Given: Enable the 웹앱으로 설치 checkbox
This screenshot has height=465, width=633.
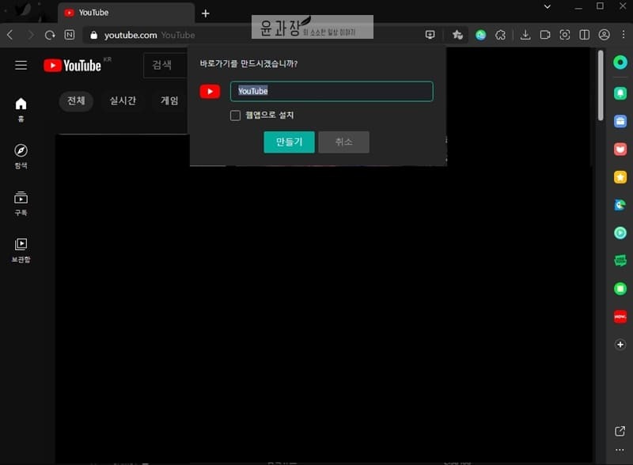Looking at the screenshot, I should [235, 115].
